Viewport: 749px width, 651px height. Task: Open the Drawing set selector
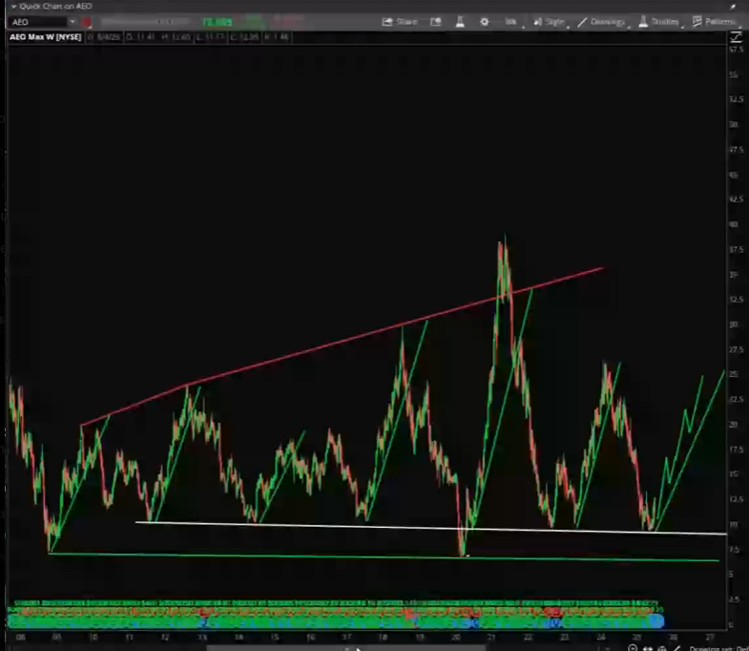718,648
